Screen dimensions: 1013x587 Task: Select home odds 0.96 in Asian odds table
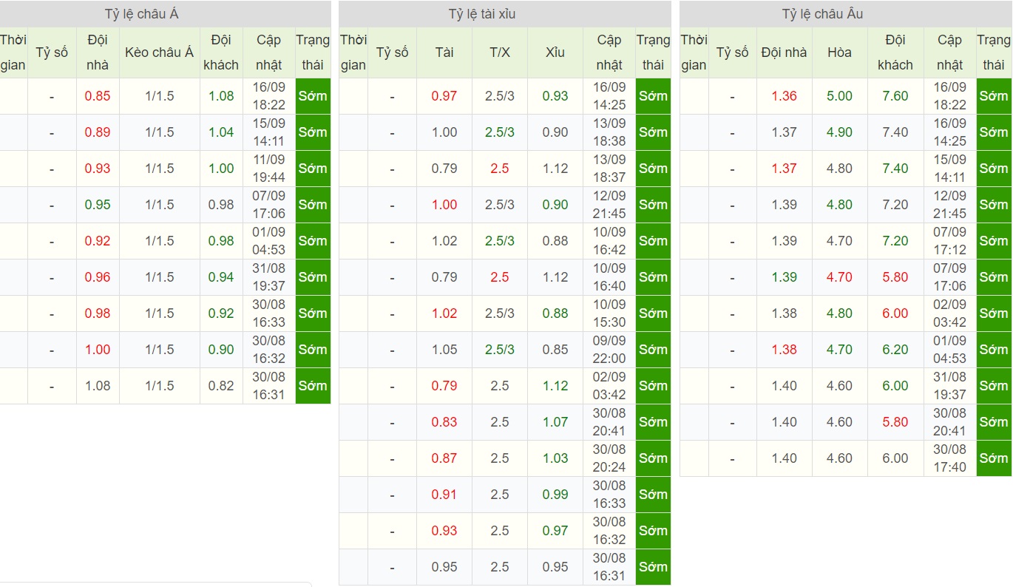tap(98, 277)
